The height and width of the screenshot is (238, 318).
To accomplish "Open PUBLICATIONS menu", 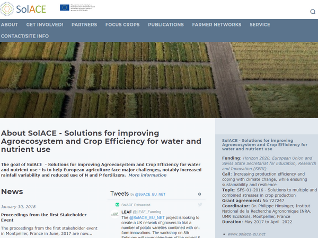I will pos(166,25).
